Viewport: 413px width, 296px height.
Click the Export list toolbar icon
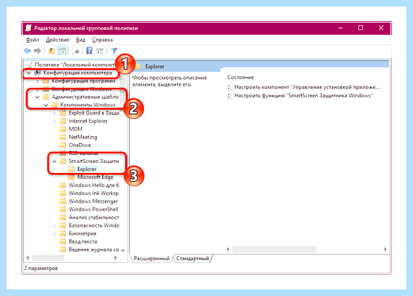coord(75,51)
